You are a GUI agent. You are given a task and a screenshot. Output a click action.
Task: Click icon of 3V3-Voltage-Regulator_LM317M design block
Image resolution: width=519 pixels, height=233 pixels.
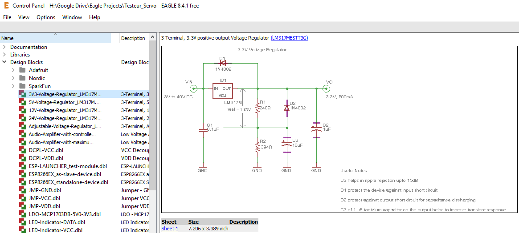[23, 94]
